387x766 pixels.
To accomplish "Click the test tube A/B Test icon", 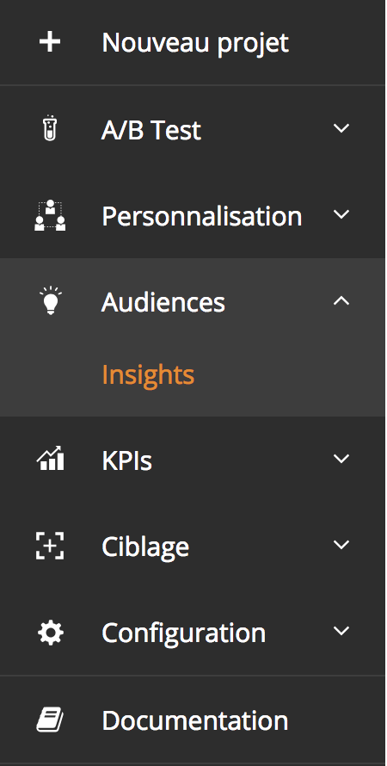I will [x=50, y=128].
